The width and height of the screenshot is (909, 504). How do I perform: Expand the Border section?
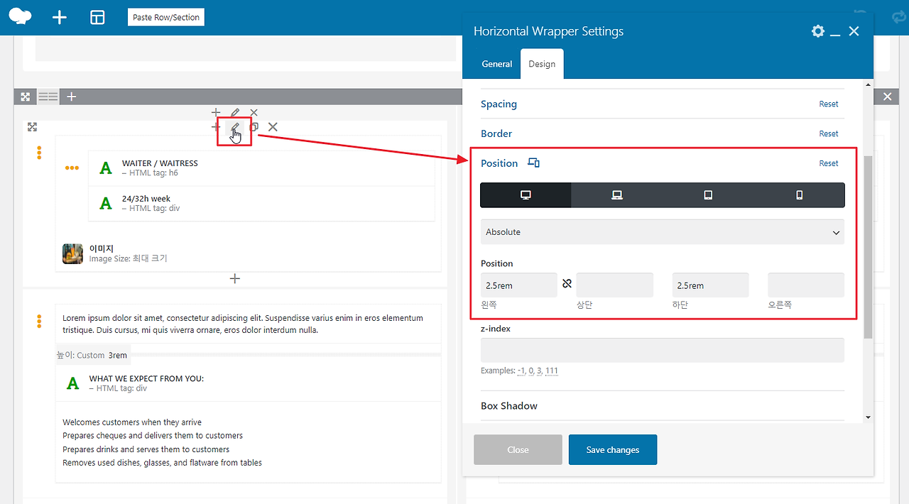(x=496, y=133)
